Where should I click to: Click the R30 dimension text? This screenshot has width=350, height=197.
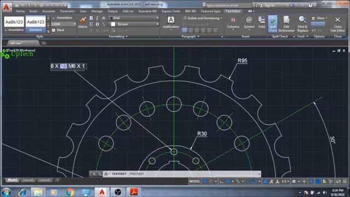click(202, 134)
